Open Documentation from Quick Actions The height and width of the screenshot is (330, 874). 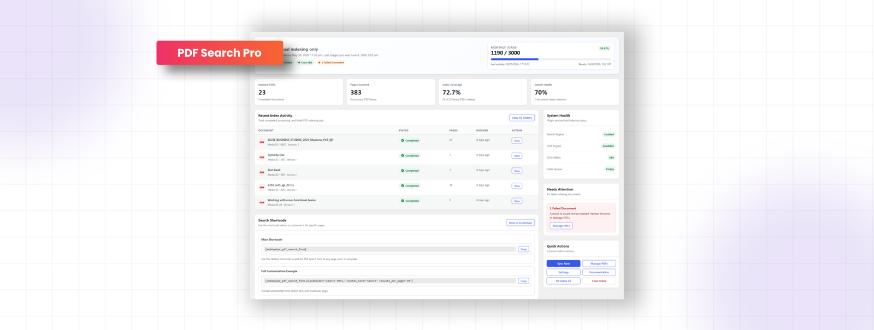[599, 272]
